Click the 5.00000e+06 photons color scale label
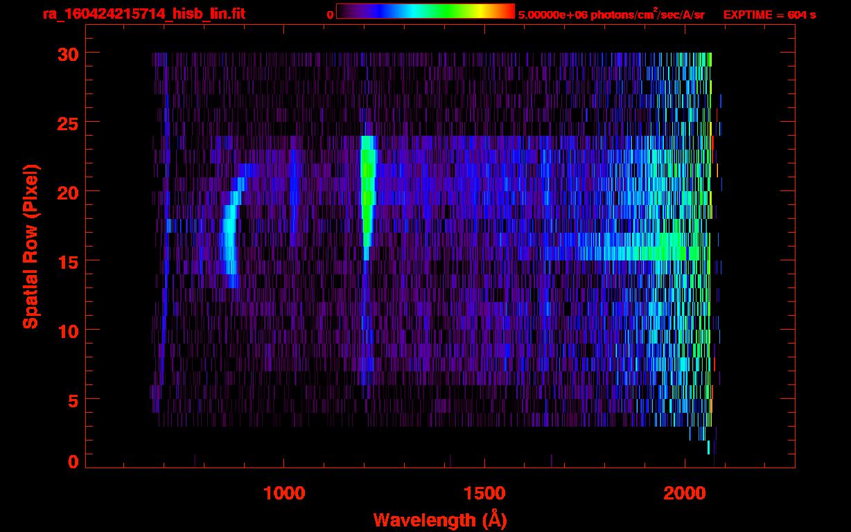Image resolution: width=851 pixels, height=532 pixels. tap(611, 15)
